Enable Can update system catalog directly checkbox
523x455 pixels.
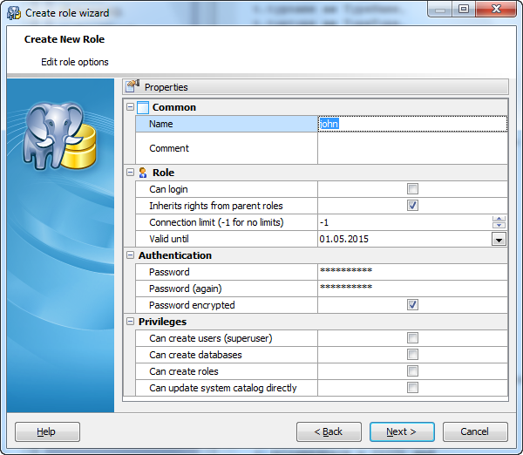click(x=412, y=388)
